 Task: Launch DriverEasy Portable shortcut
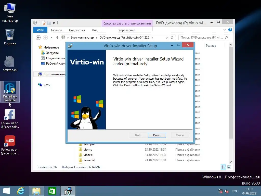point(10,92)
